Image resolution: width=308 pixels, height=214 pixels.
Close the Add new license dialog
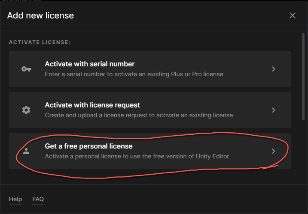pos(293,15)
